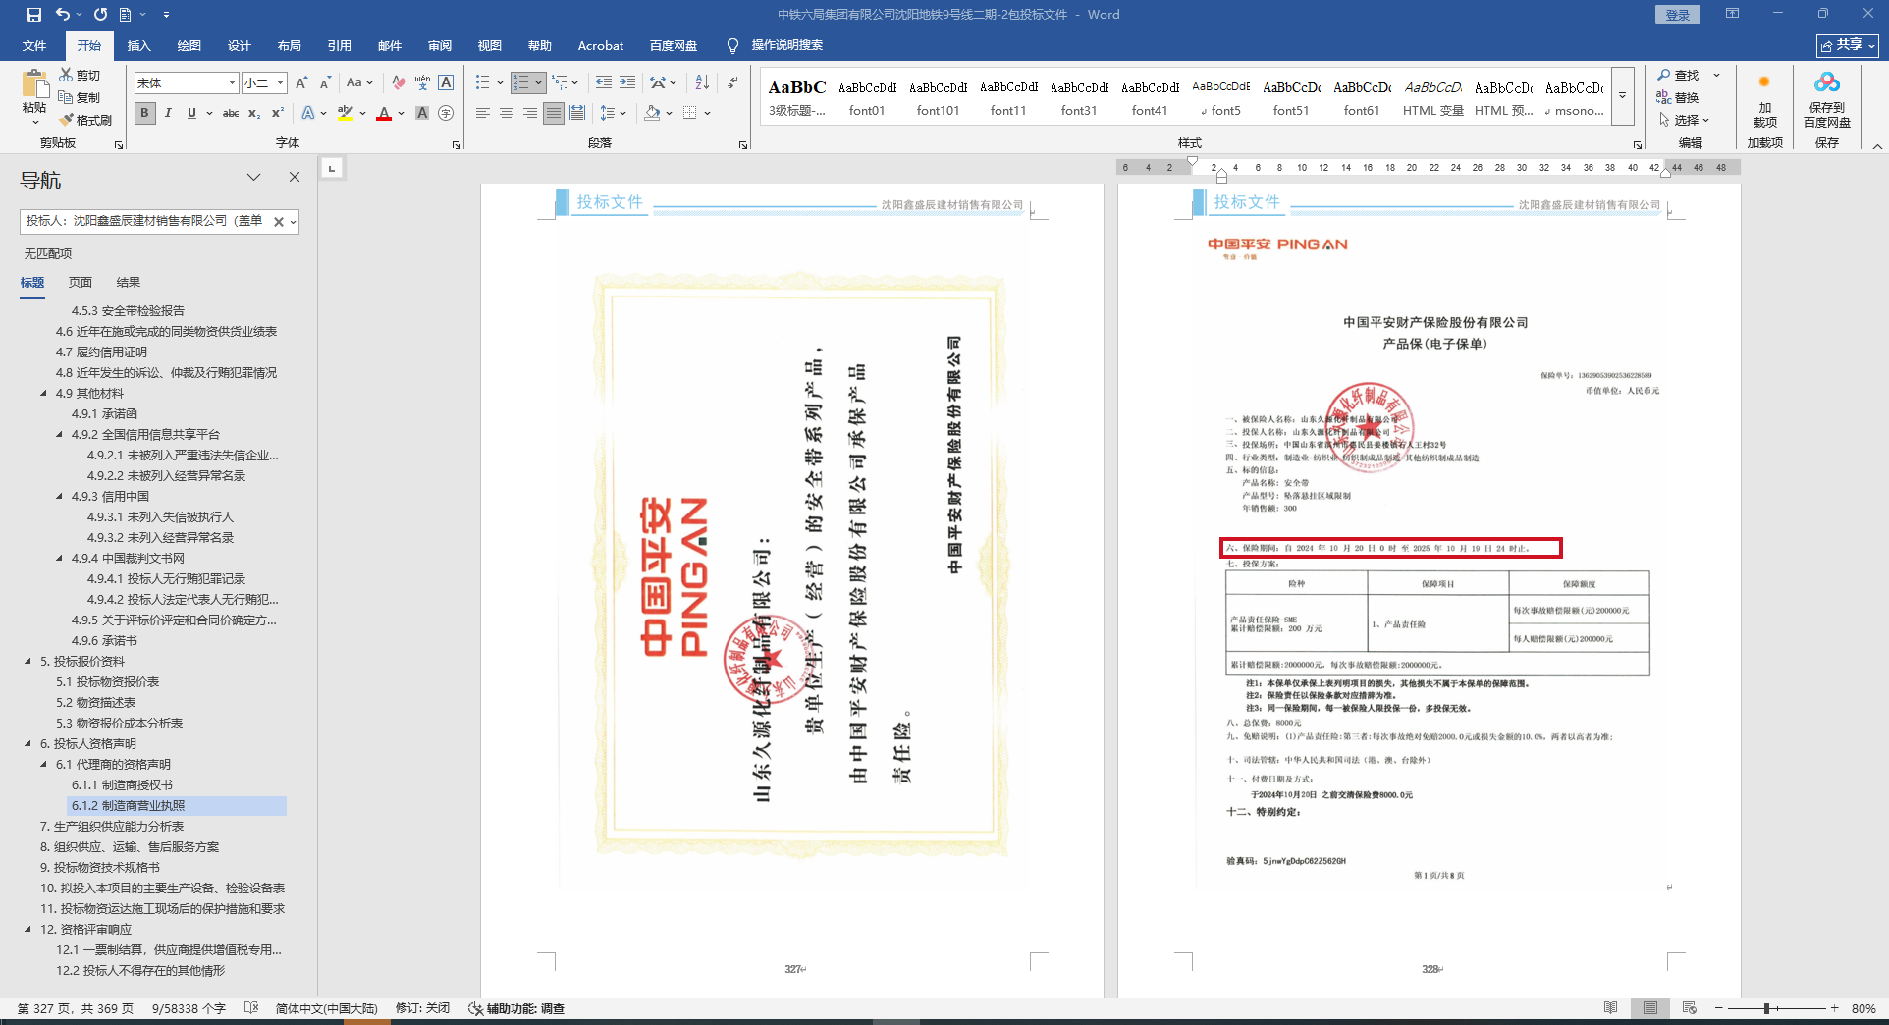Apply the yellow text highlight color
The height and width of the screenshot is (1025, 1889).
pos(346,113)
